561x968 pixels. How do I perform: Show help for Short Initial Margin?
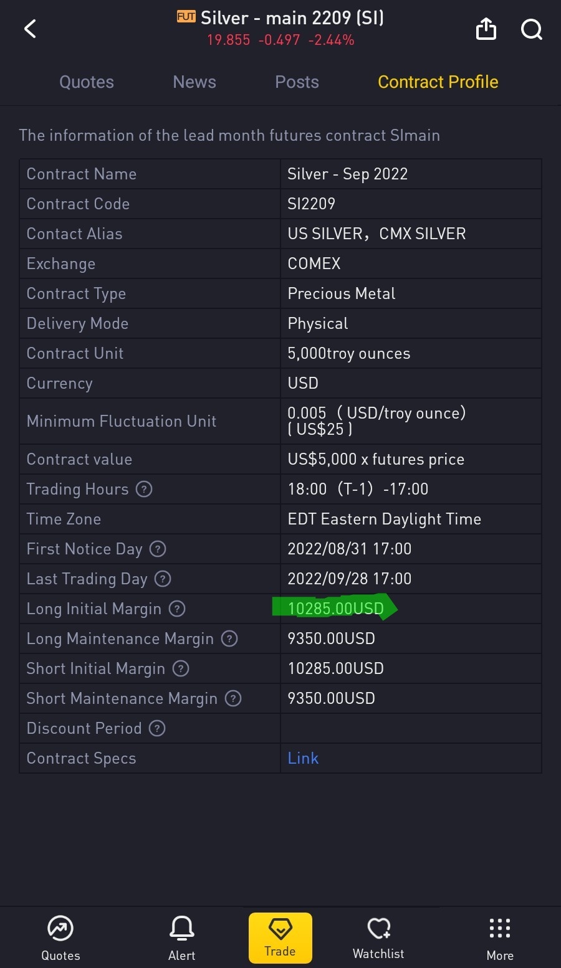pos(181,668)
